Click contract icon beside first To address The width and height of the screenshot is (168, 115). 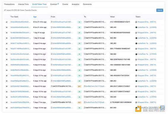(x=85, y=22)
